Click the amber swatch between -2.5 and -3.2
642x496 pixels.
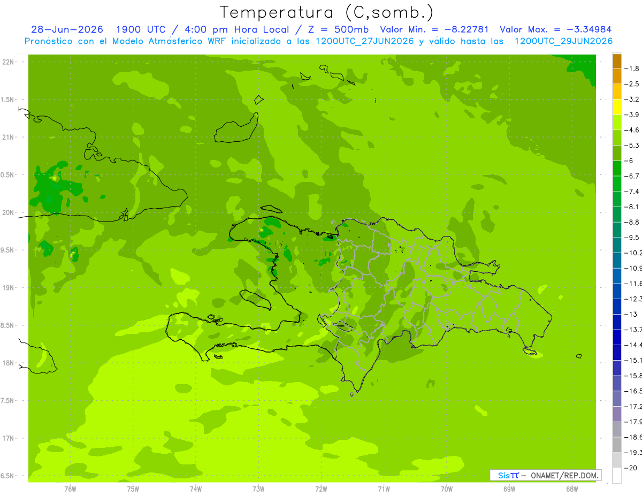[x=617, y=91]
